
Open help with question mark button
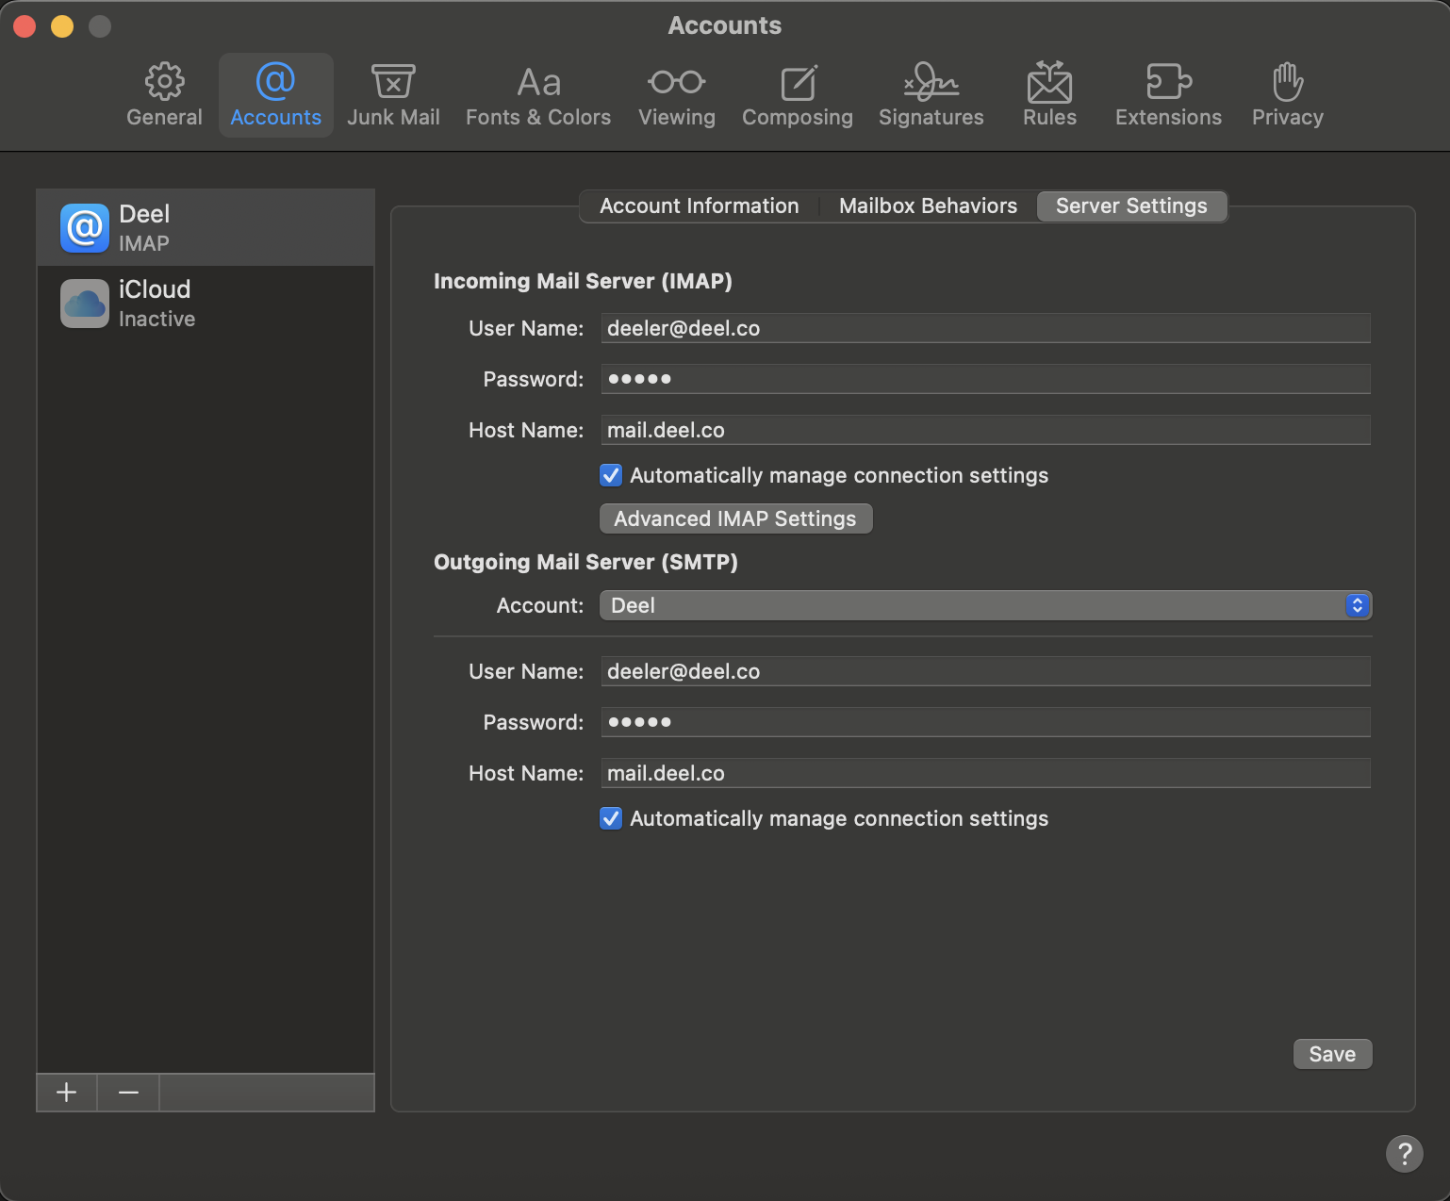pos(1404,1153)
